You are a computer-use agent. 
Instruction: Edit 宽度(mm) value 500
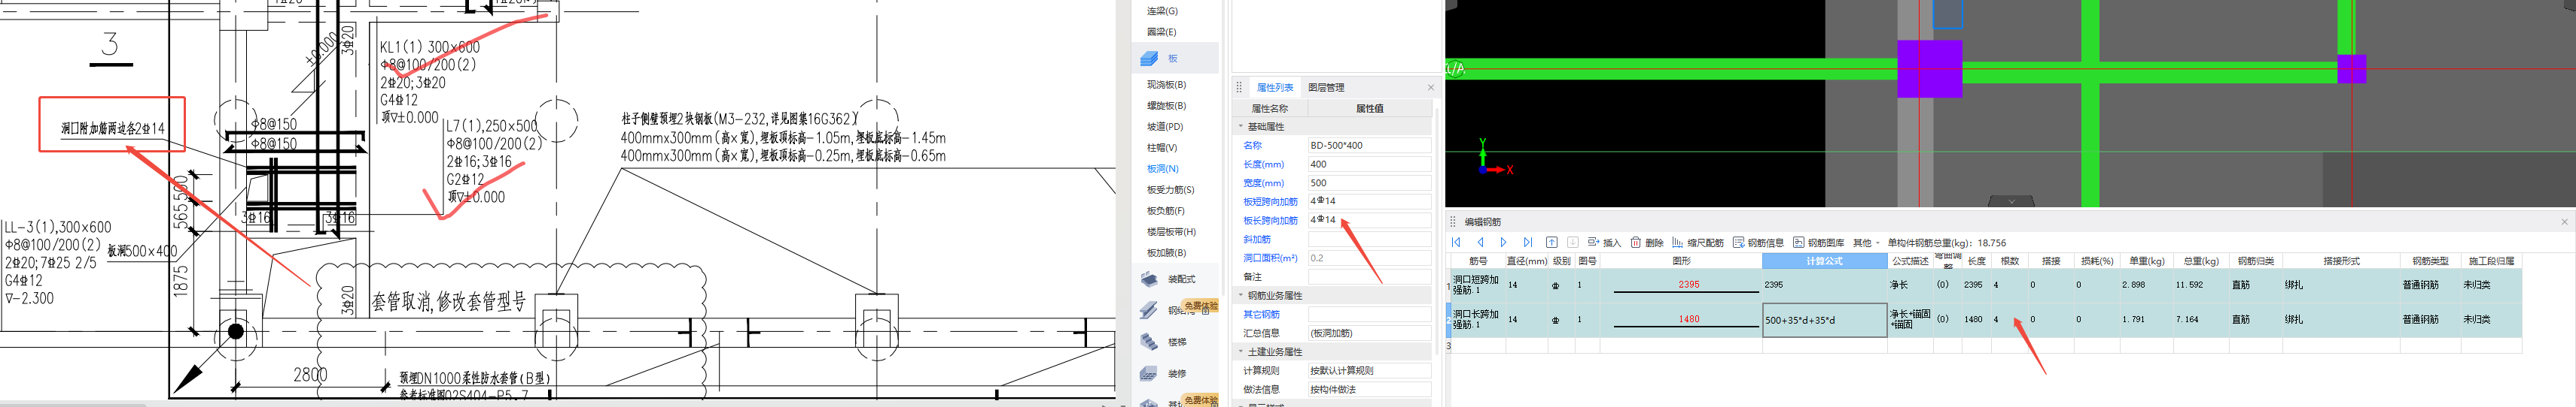point(1369,182)
